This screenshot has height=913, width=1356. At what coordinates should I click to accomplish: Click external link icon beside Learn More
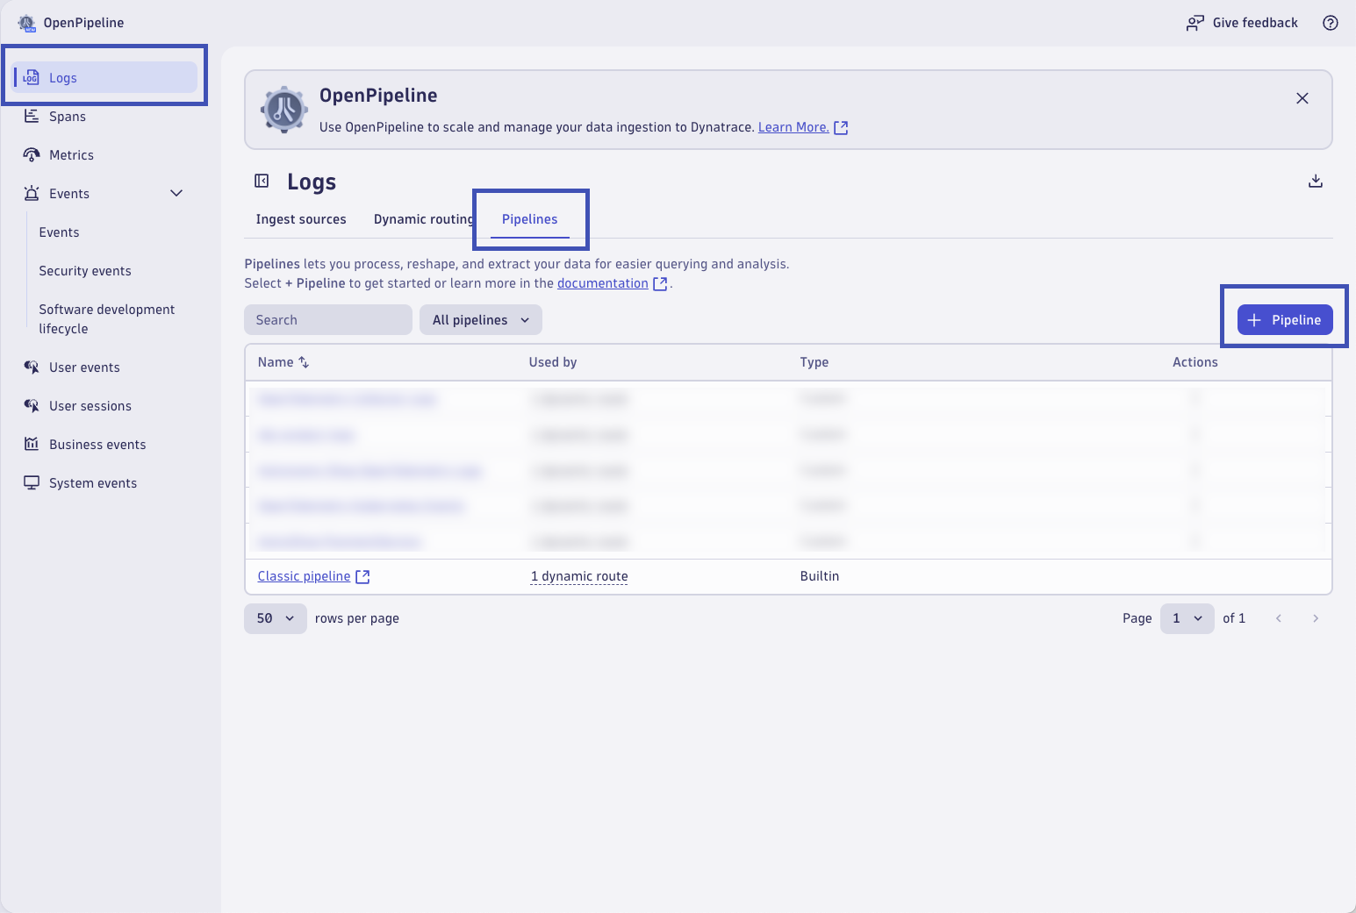coord(841,127)
